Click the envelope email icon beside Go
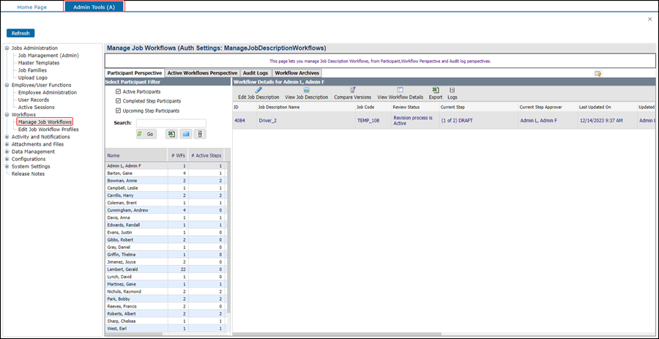659x339 pixels. [186, 134]
